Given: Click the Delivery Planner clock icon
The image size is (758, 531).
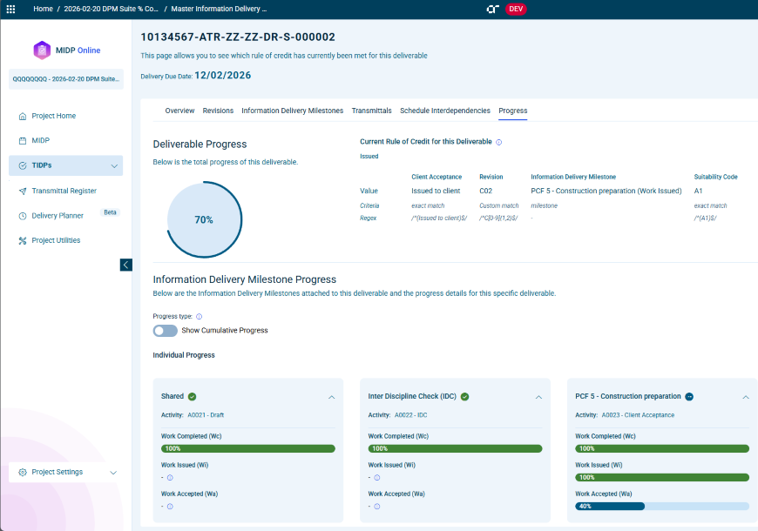Looking at the screenshot, I should point(23,216).
